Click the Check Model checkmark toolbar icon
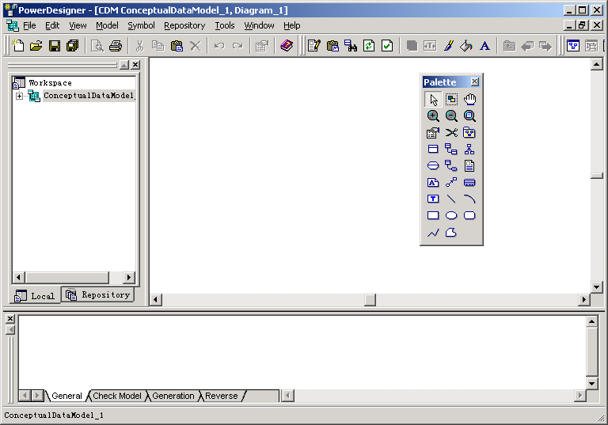This screenshot has height=425, width=608. click(x=387, y=46)
